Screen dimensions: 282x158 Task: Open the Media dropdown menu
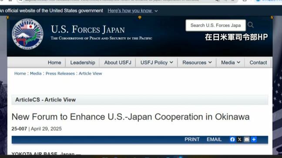click(x=231, y=63)
